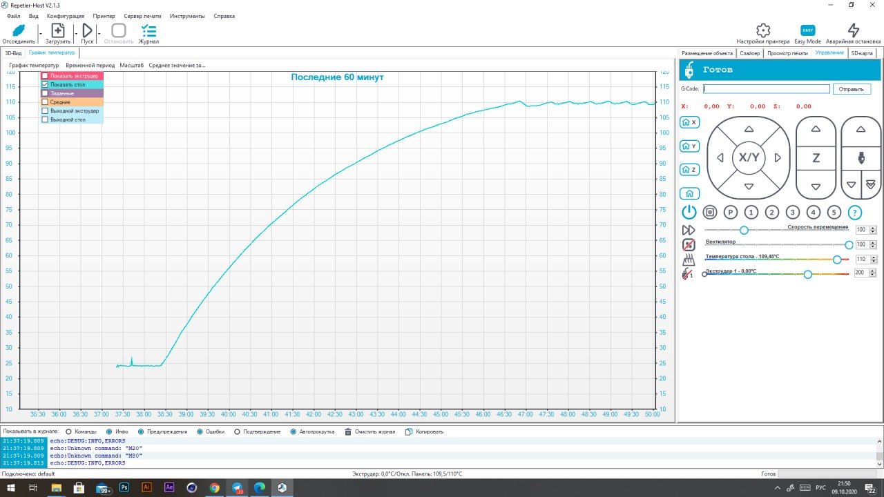Click inside the G-Code input field
The image size is (884, 497).
767,89
